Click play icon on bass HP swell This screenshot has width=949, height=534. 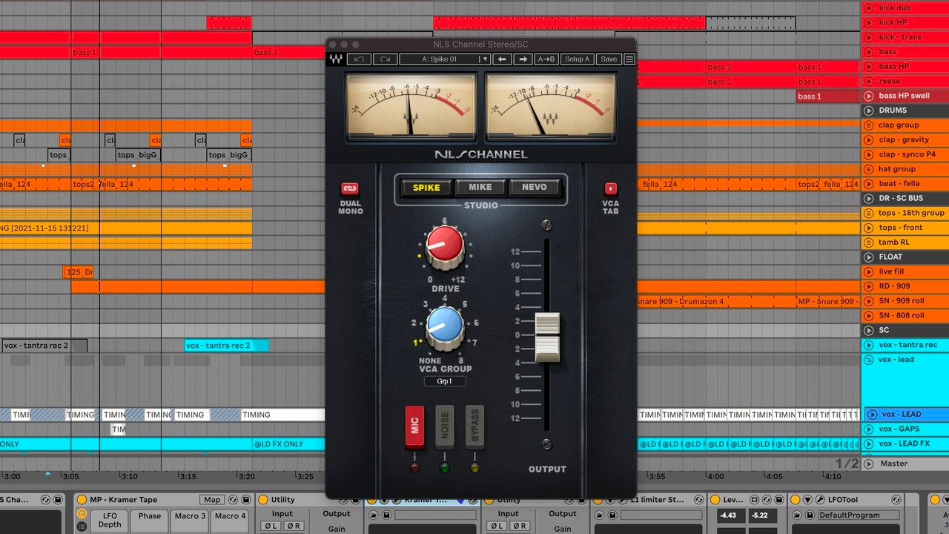[x=868, y=96]
